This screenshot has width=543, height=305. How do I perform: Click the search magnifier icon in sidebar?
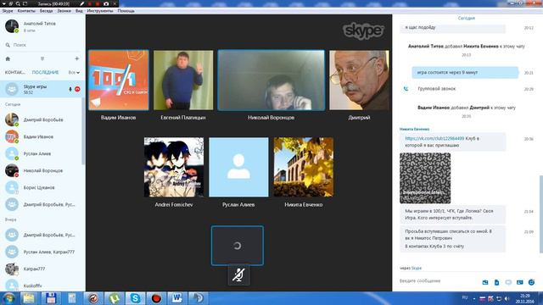(x=8, y=45)
